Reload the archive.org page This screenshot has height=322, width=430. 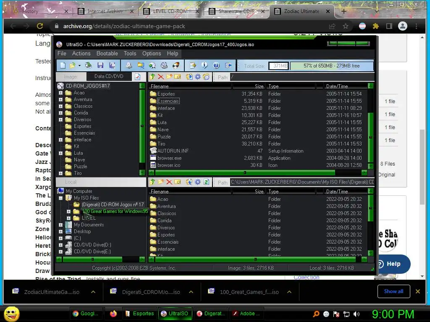coord(40,26)
